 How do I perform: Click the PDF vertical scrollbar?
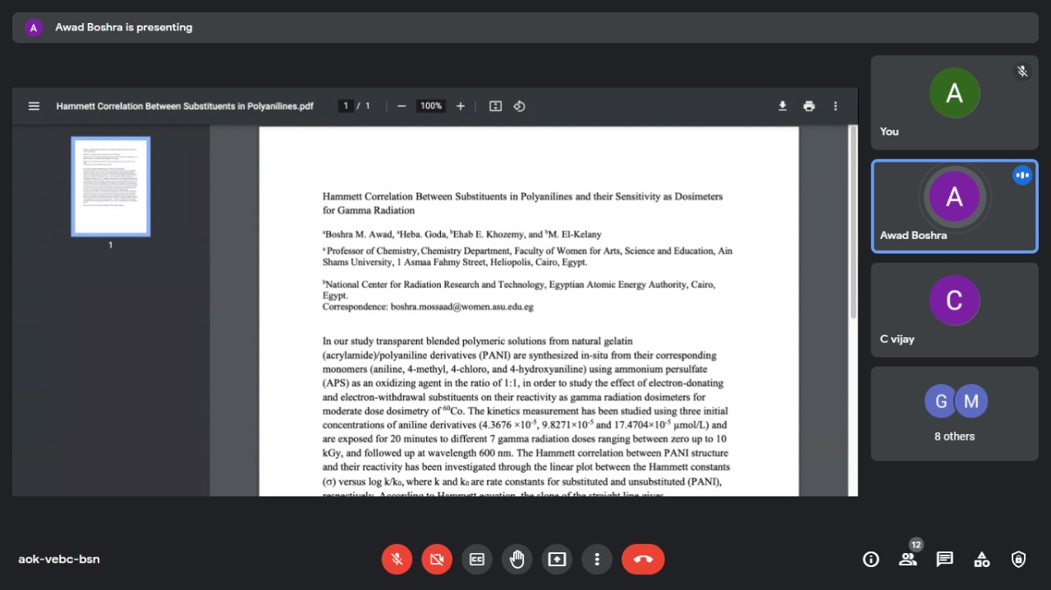tap(853, 222)
